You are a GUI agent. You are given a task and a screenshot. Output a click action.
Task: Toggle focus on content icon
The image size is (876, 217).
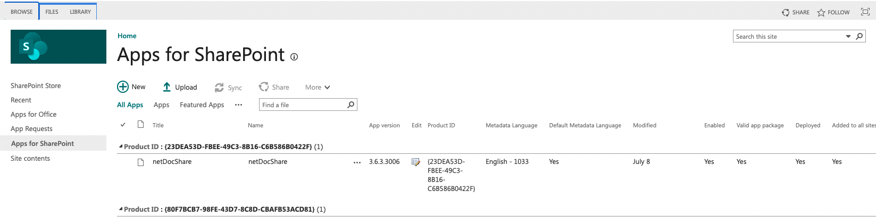tap(865, 12)
